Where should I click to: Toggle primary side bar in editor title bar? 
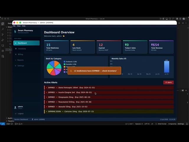(164, 19)
